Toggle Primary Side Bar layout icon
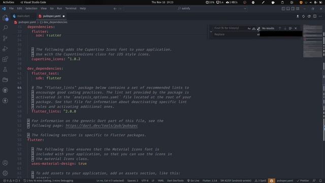 click(283, 9)
